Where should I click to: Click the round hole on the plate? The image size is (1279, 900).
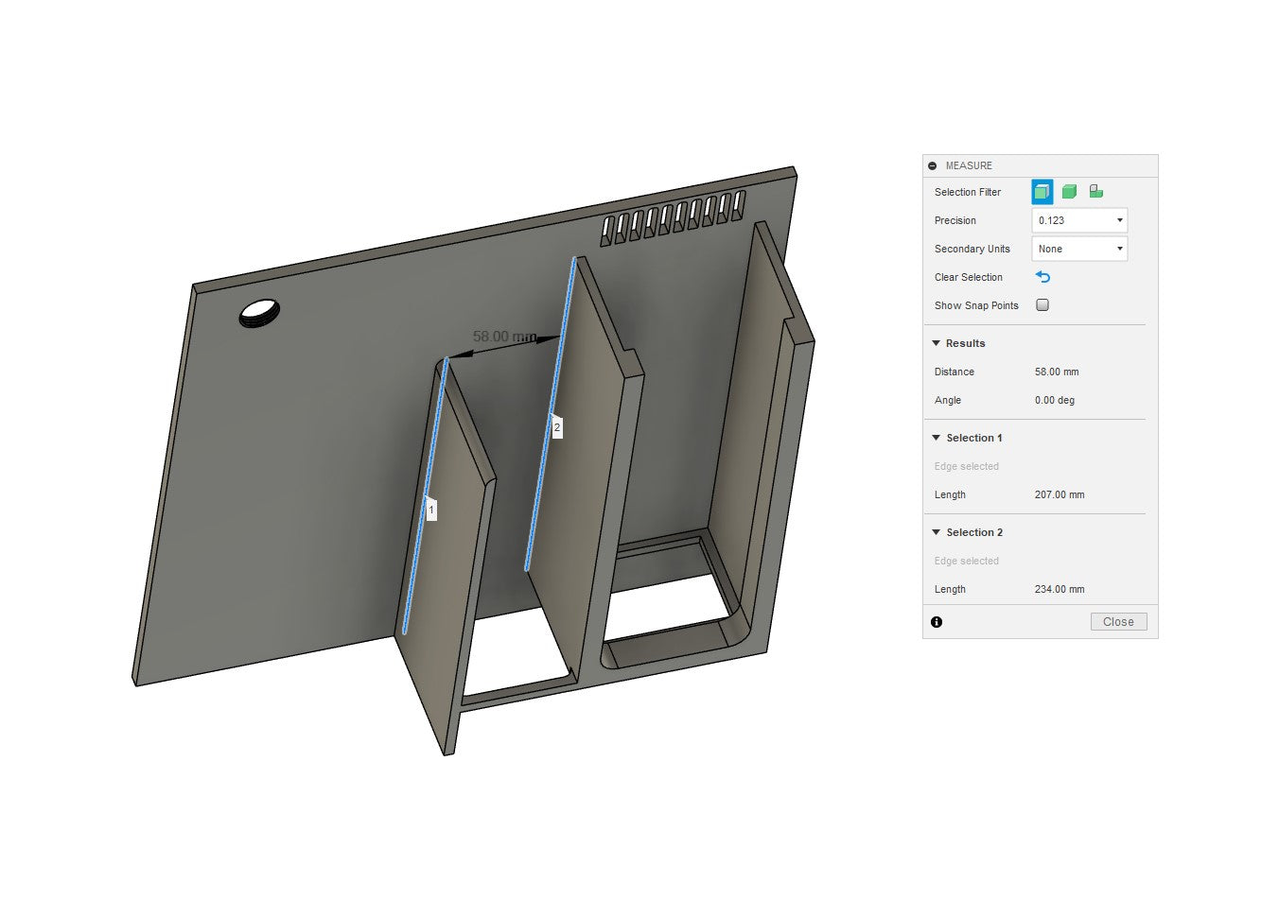click(x=260, y=313)
